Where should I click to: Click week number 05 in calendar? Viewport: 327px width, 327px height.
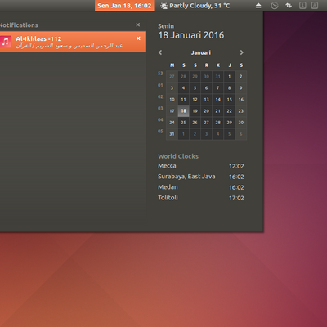pyautogui.click(x=160, y=132)
